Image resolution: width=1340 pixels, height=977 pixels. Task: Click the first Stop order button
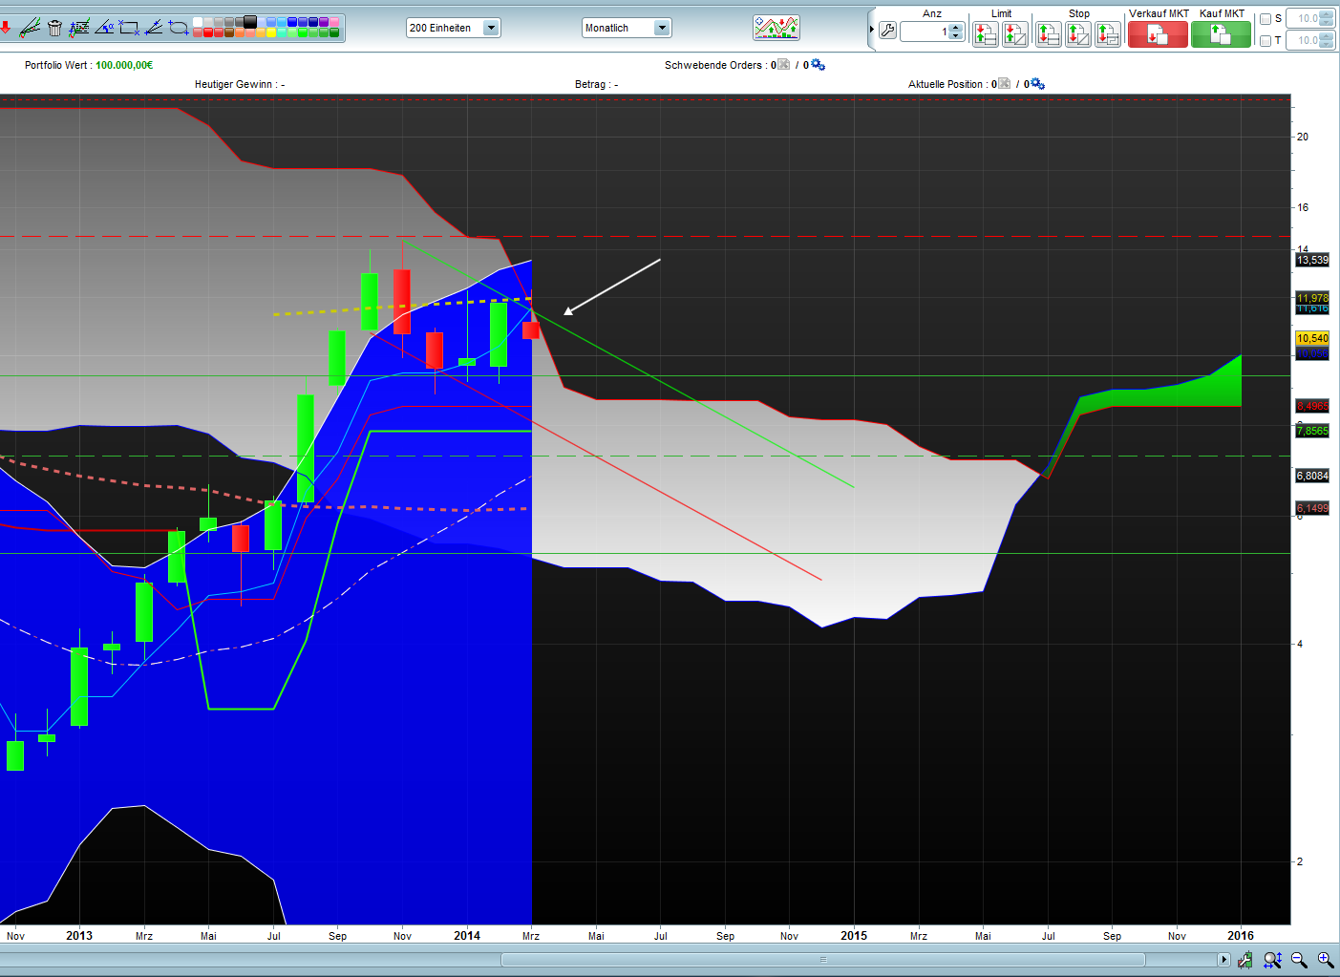pos(1049,34)
